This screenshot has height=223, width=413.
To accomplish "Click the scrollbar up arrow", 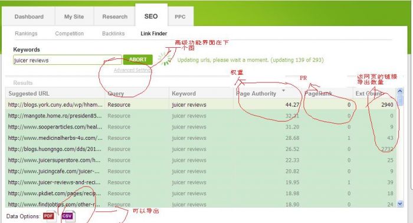I will tap(400, 91).
